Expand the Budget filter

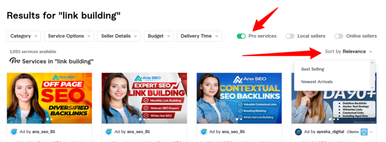[159, 36]
